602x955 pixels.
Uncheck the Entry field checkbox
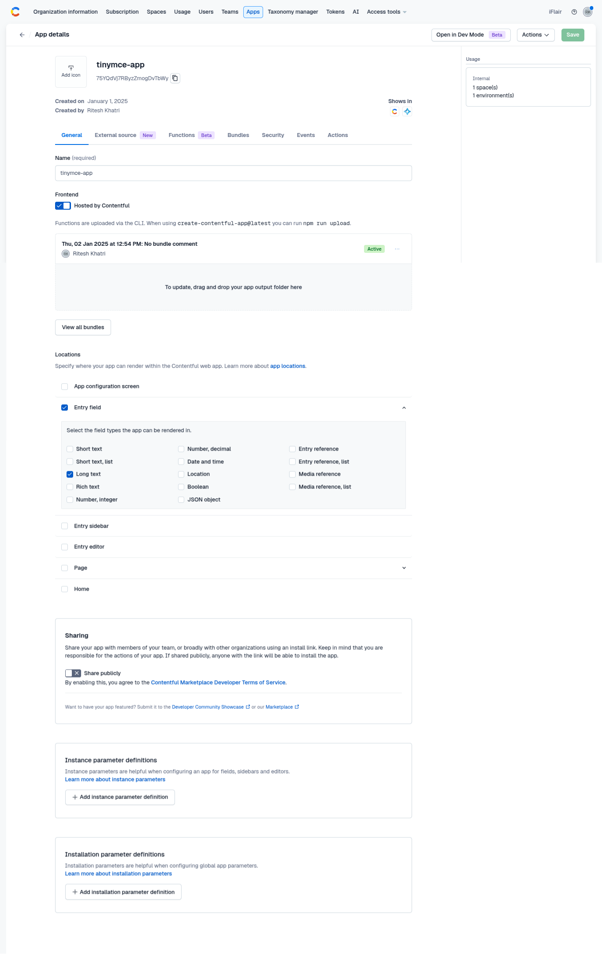pyautogui.click(x=65, y=408)
